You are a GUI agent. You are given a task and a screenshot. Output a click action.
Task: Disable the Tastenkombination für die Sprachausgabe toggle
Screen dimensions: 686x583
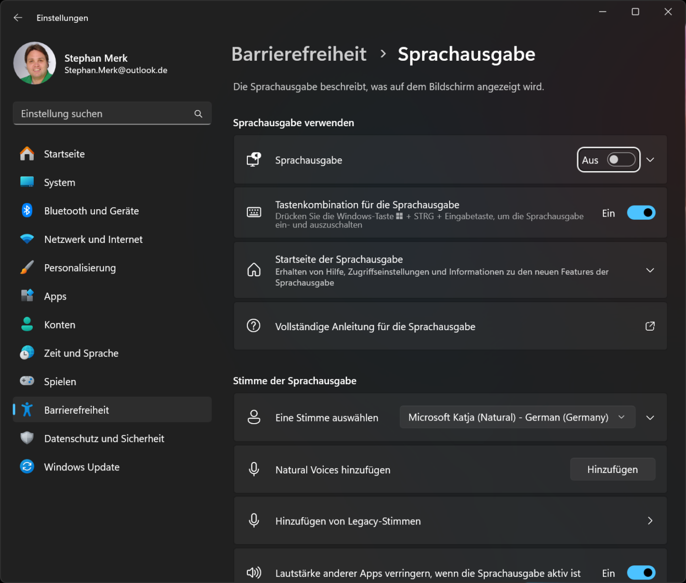pos(641,212)
